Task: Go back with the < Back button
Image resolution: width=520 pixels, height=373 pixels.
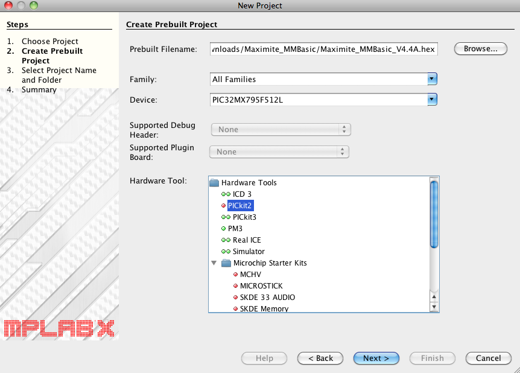Action: (320, 358)
